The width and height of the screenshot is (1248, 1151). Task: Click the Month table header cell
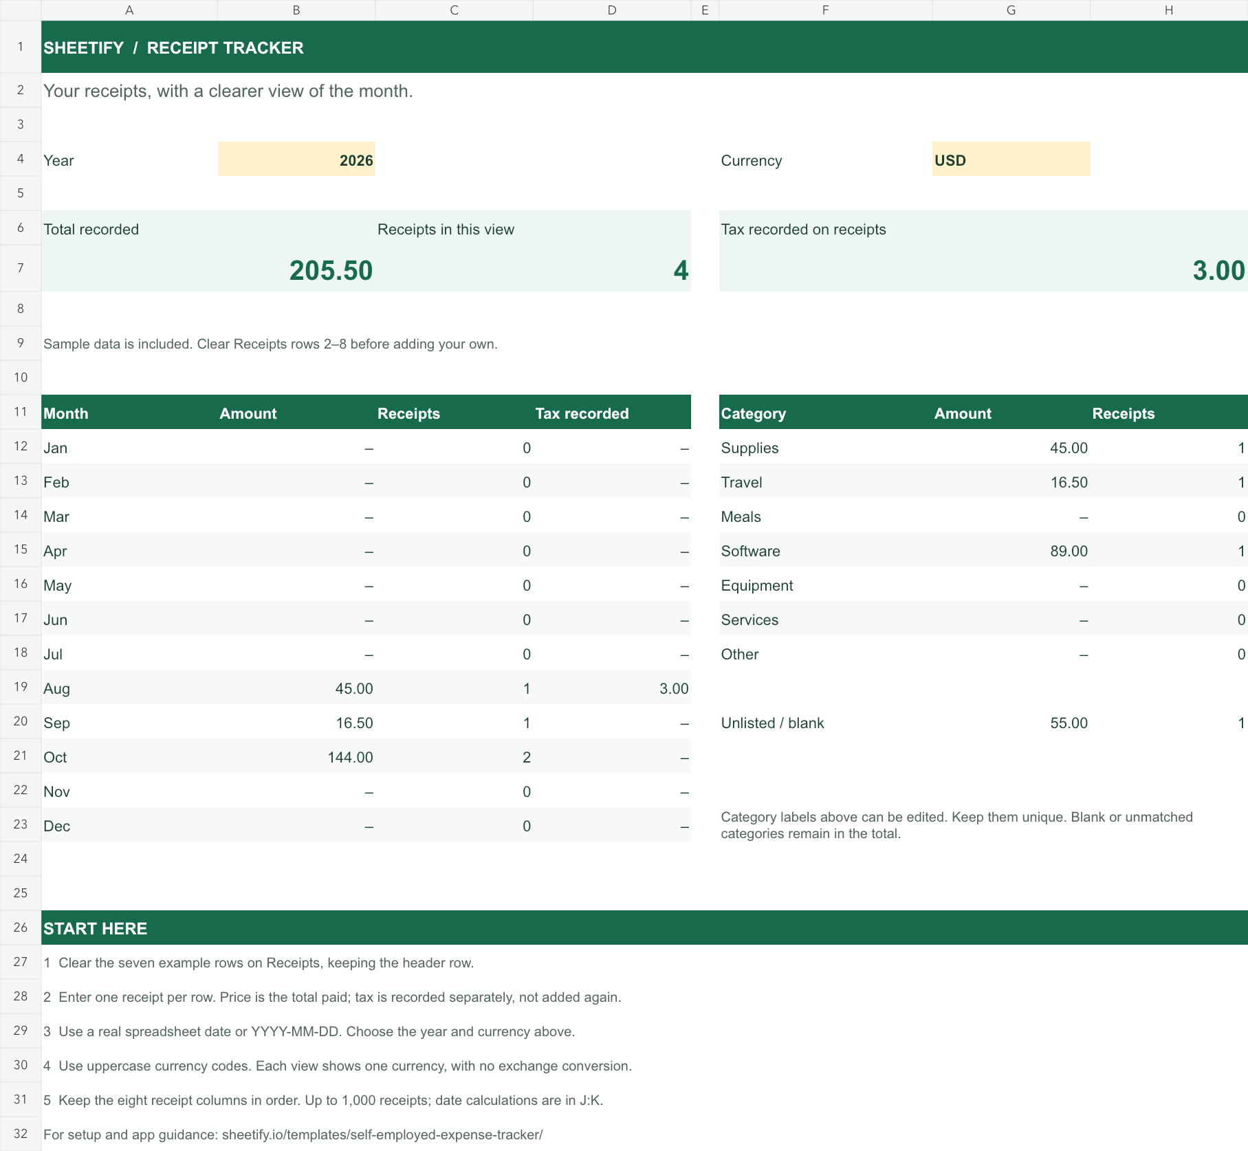click(x=129, y=413)
